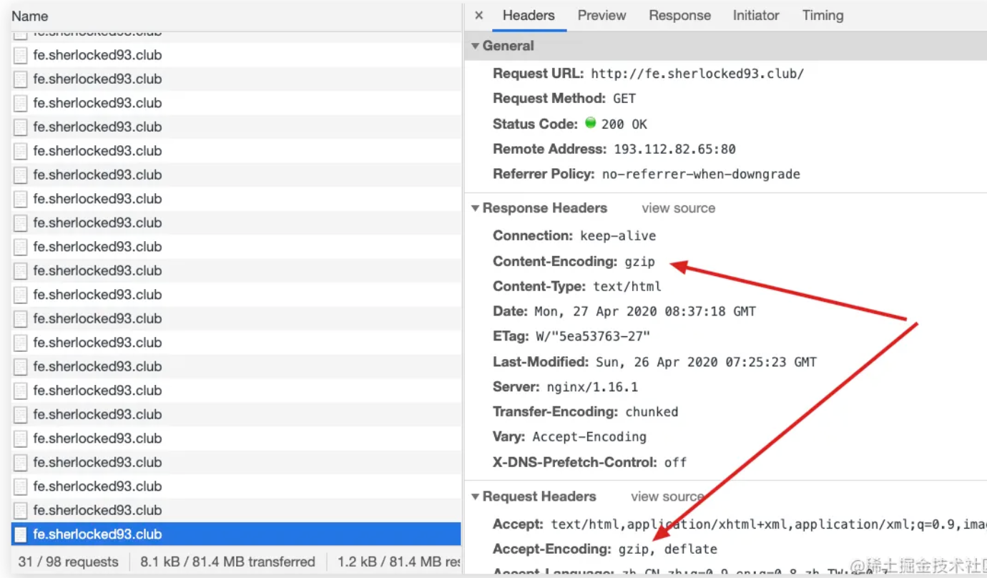Collapse the General section triangle
The width and height of the screenshot is (987, 578).
coord(475,46)
